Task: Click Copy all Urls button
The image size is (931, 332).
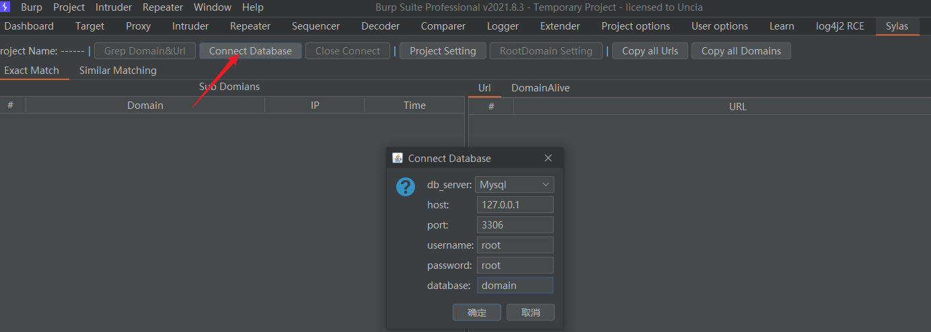Action: [x=650, y=50]
